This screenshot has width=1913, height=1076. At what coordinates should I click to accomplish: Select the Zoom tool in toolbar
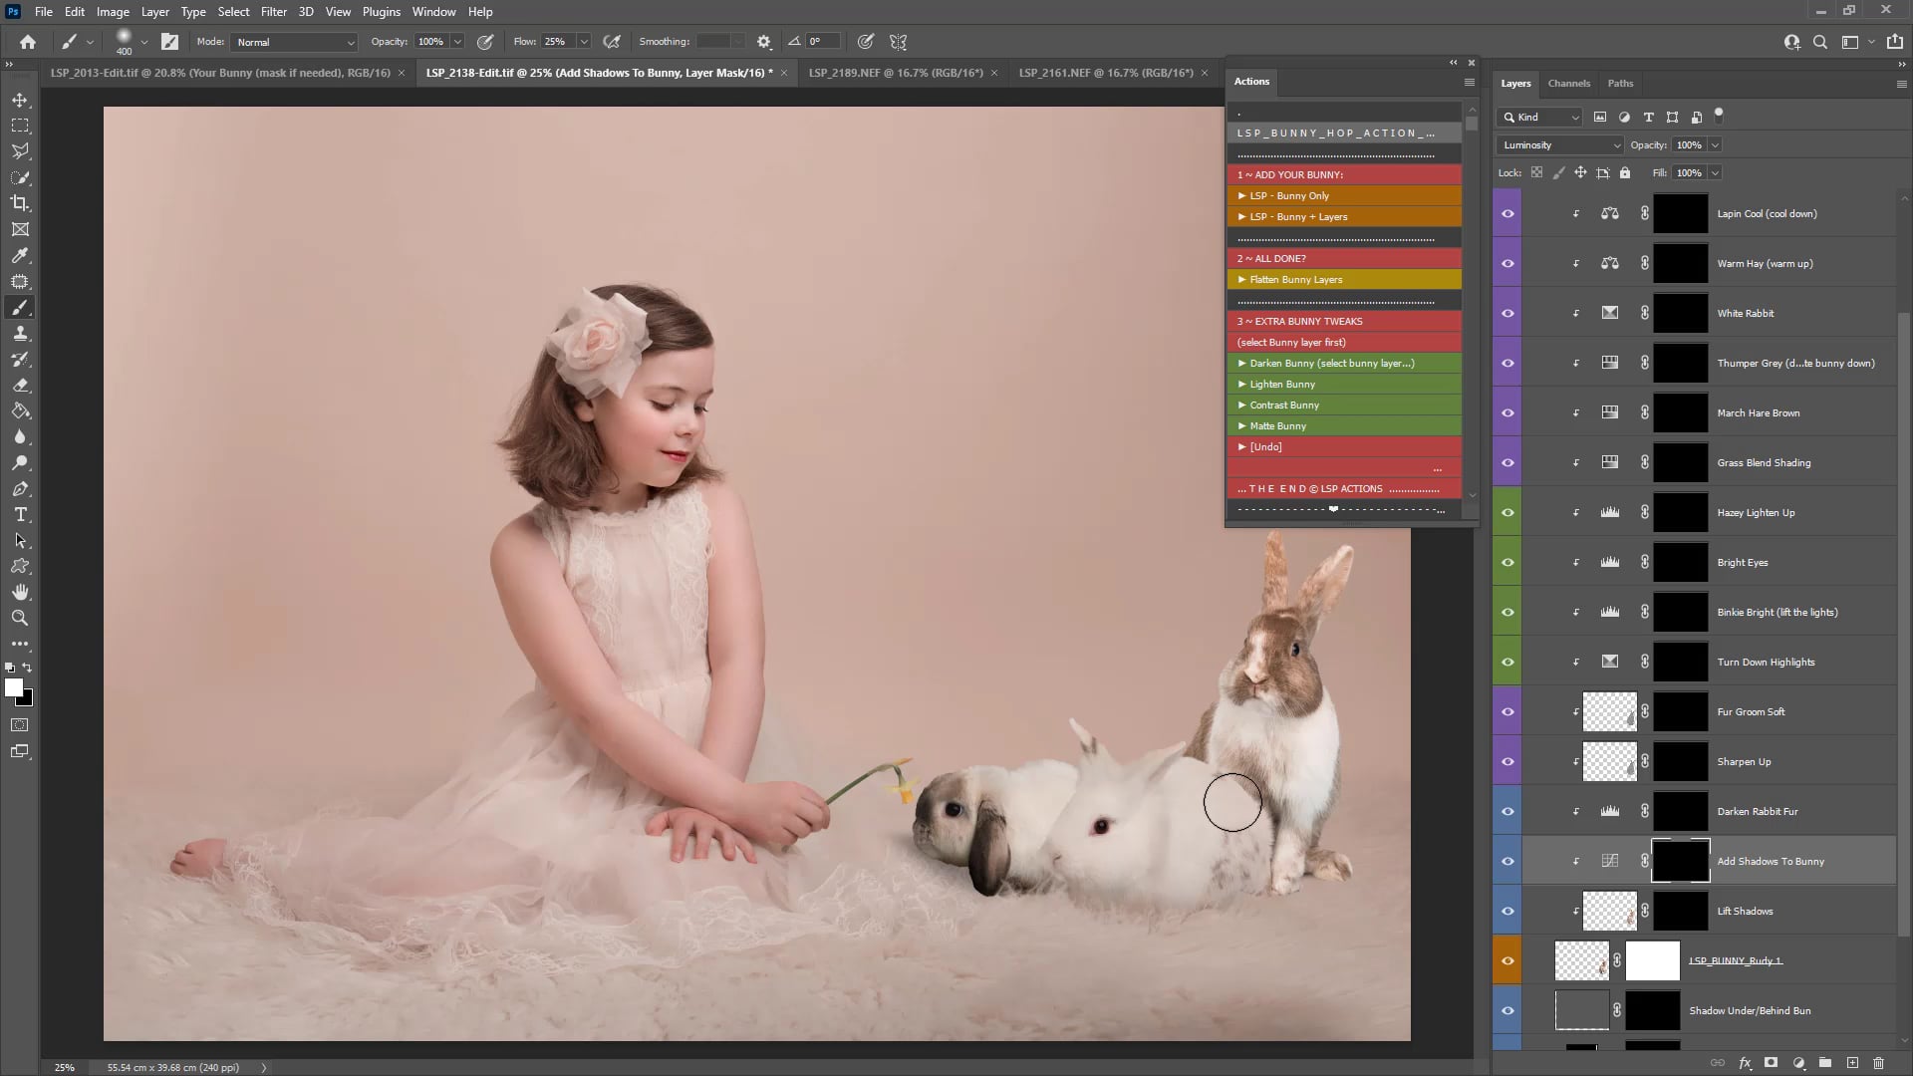coord(20,618)
